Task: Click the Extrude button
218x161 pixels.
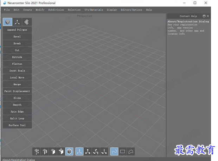Action: pos(17,57)
